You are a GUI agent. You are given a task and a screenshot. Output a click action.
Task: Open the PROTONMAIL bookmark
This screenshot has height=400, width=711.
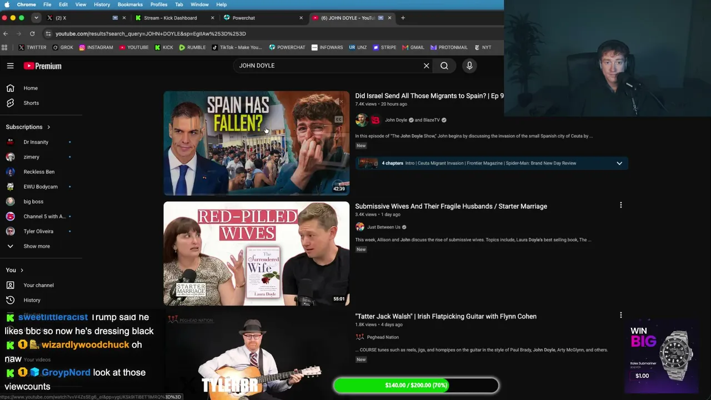(x=449, y=47)
